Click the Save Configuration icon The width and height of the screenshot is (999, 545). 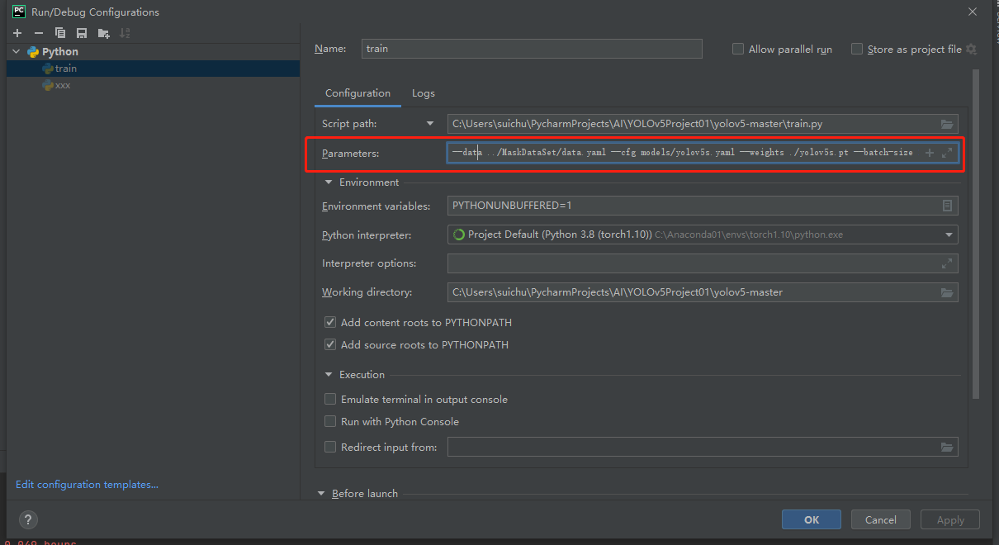(x=82, y=33)
